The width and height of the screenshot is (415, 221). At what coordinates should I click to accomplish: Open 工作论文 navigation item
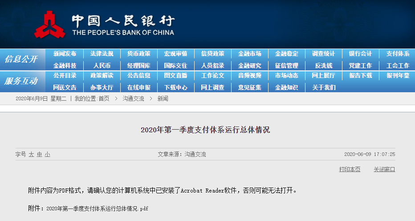tap(212, 75)
